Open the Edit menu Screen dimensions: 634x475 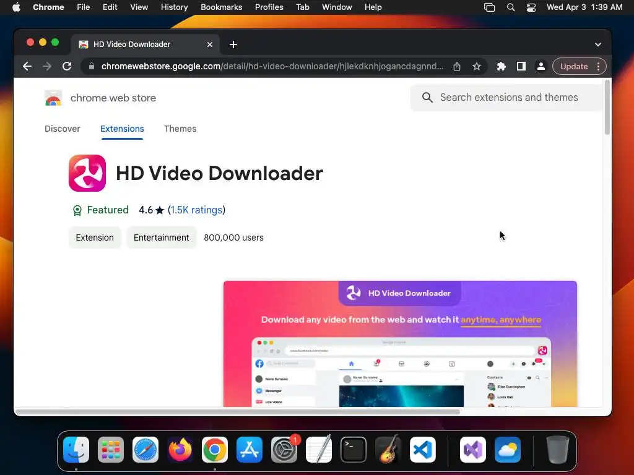(x=110, y=7)
